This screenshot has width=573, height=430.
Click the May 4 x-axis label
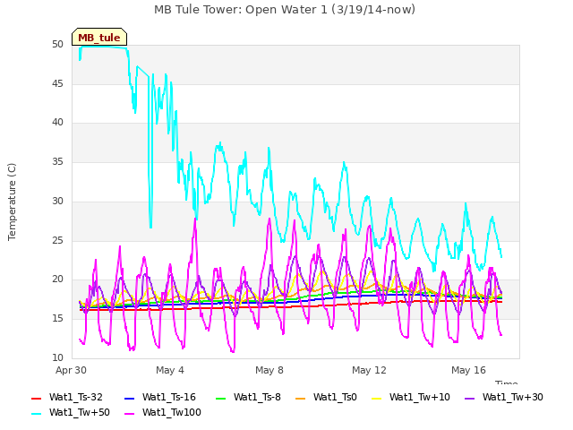coord(170,370)
